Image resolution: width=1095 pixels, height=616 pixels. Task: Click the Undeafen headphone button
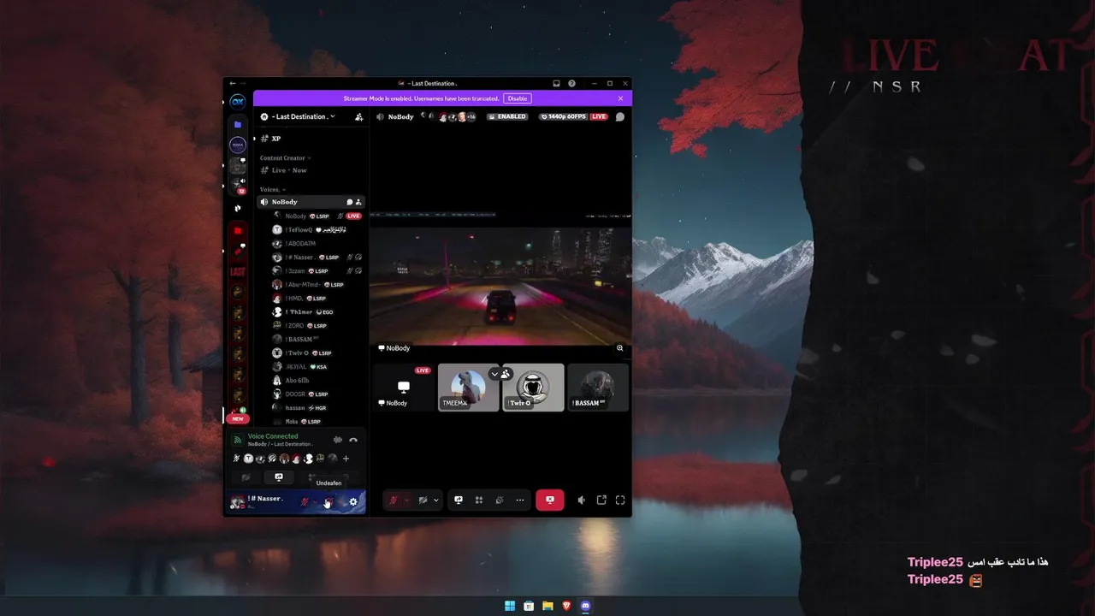pos(328,502)
